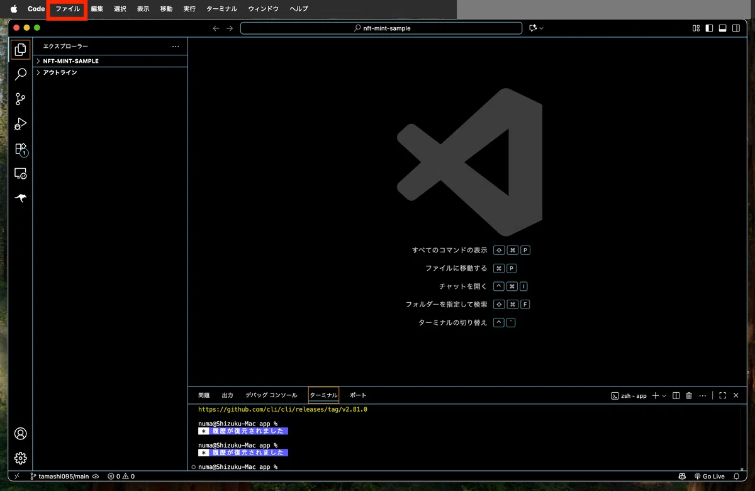Viewport: 755px width, 491px height.
Task: Switch to the 問題 panel tab
Action: 204,395
